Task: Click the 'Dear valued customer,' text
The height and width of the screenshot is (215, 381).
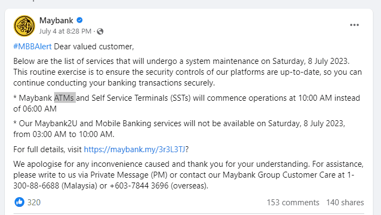Action: (x=94, y=47)
